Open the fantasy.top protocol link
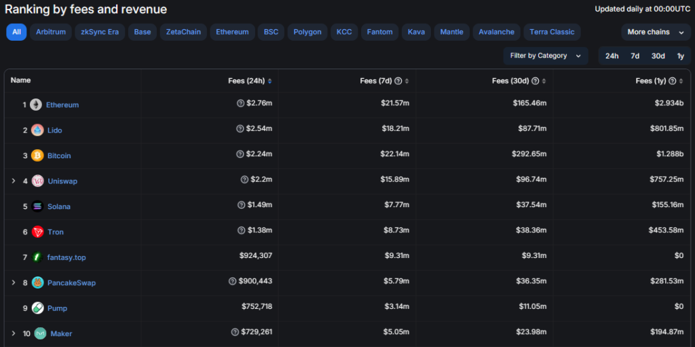Viewport: 695px width, 347px height. [x=66, y=257]
